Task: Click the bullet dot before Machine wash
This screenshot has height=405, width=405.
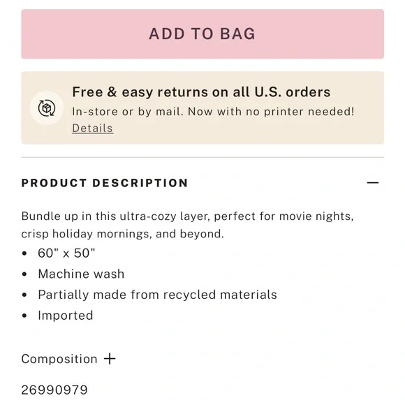Action: (24, 274)
